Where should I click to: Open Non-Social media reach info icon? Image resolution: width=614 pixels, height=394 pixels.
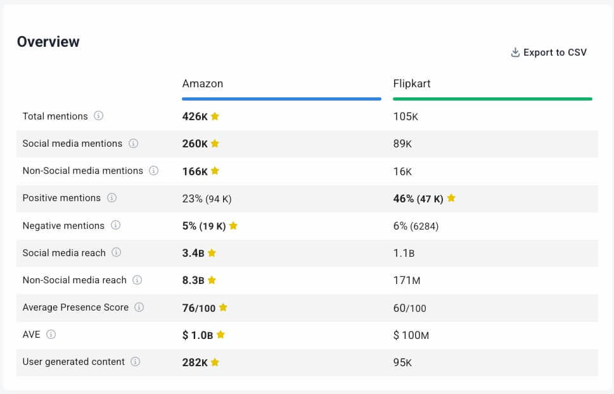coord(137,280)
